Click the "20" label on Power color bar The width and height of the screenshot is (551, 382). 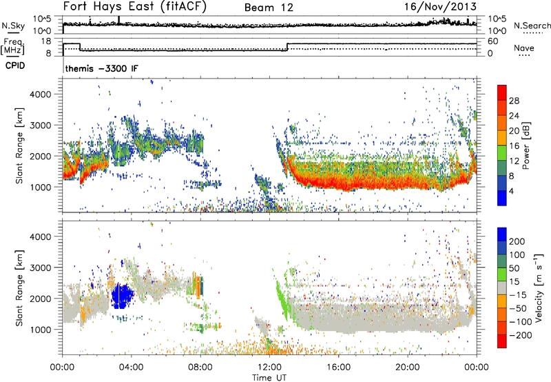[x=514, y=131]
